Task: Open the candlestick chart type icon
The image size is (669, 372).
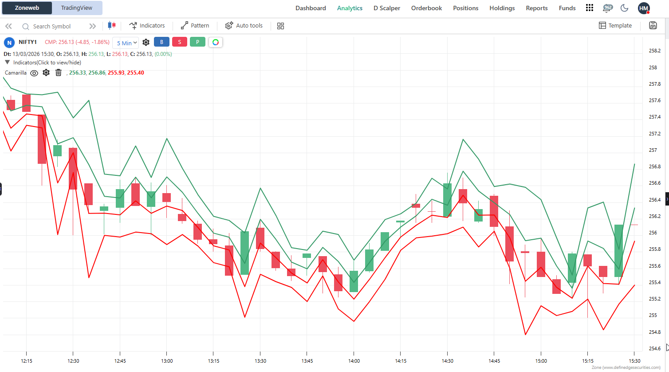Action: click(x=112, y=26)
